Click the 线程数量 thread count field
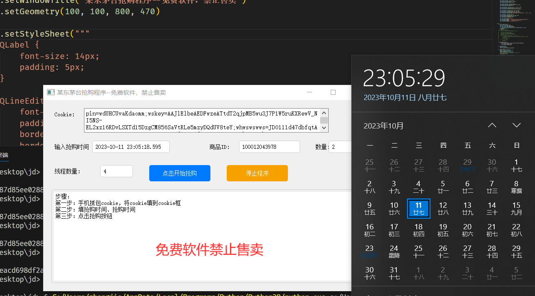The width and height of the screenshot is (535, 296). (x=116, y=171)
